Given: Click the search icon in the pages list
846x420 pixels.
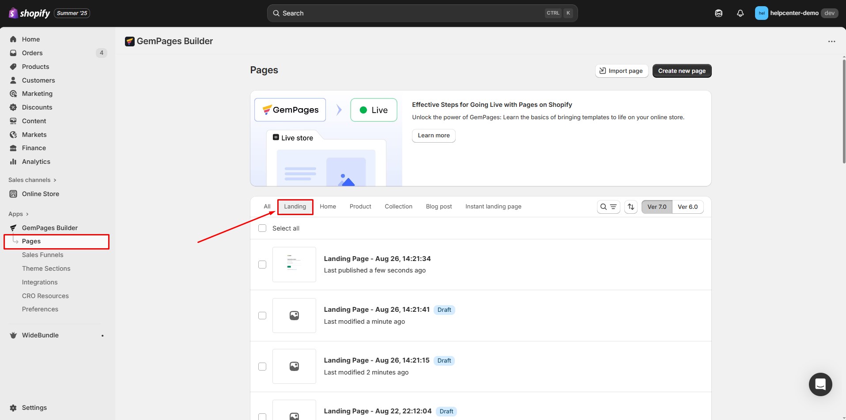Looking at the screenshot, I should click(603, 206).
